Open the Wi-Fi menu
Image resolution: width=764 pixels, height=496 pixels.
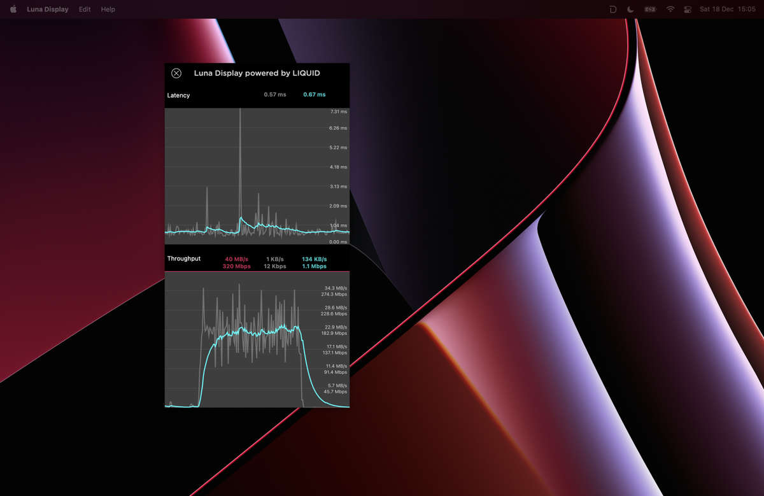click(x=670, y=10)
